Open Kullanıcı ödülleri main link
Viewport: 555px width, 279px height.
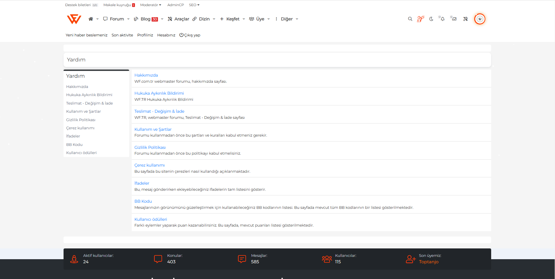point(151,219)
